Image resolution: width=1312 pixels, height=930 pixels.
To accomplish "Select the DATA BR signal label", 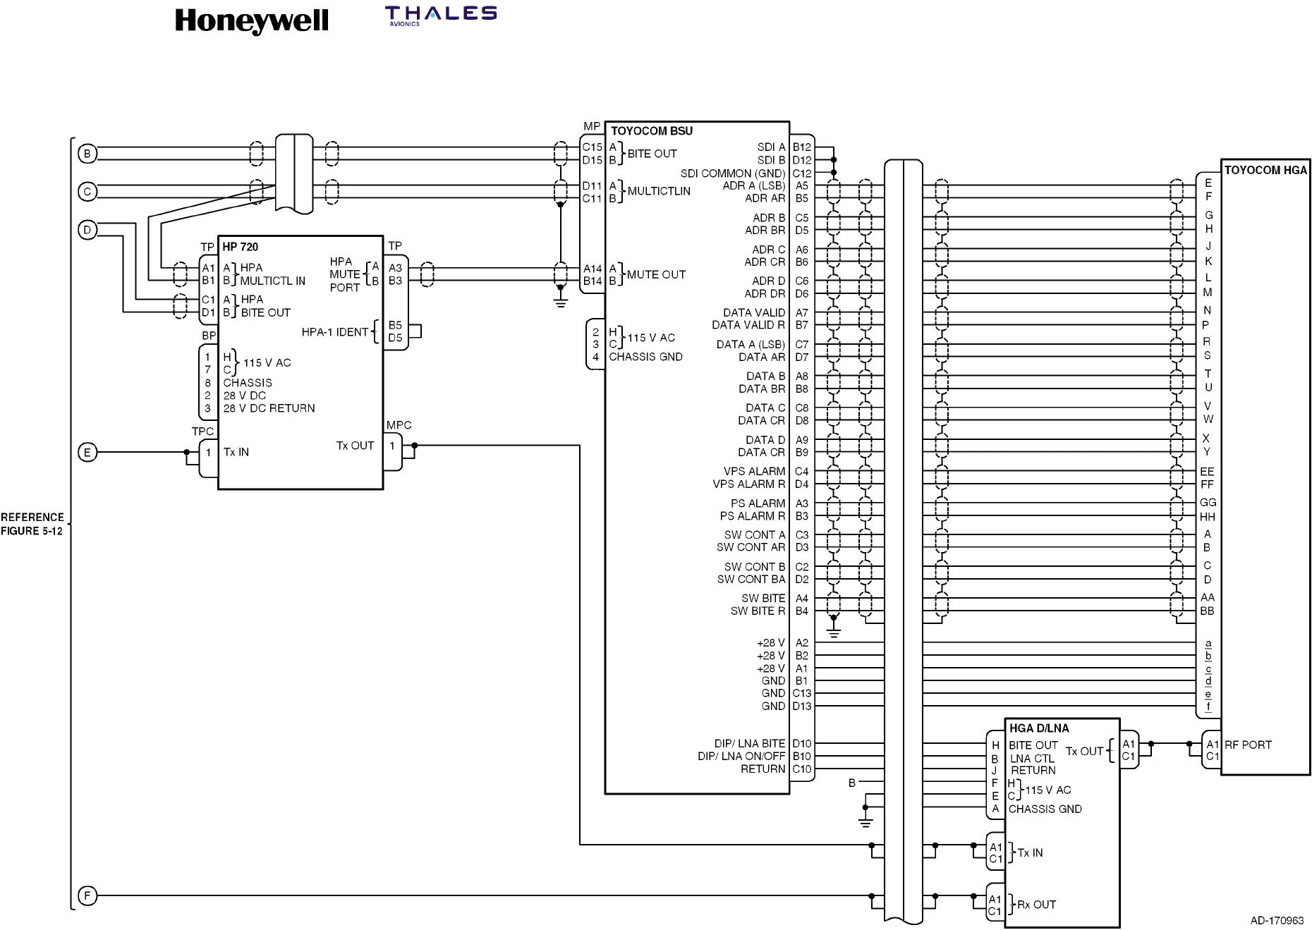I will coord(762,389).
